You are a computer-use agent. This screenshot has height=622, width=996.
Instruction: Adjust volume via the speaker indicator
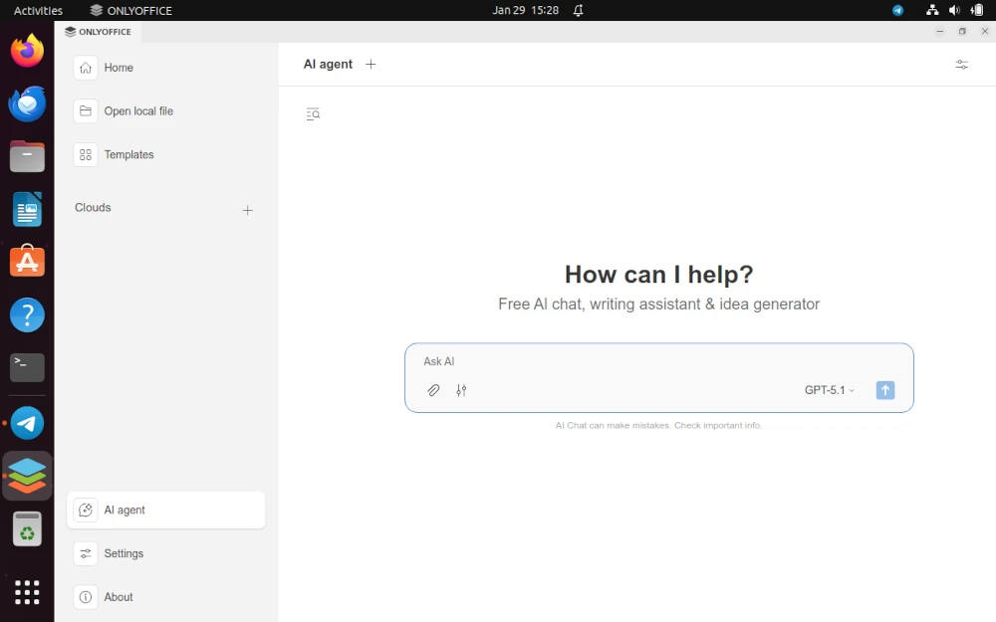tap(953, 10)
